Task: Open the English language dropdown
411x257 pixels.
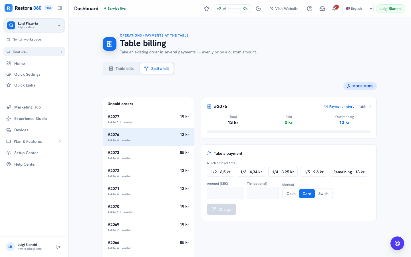Action: 358,9
